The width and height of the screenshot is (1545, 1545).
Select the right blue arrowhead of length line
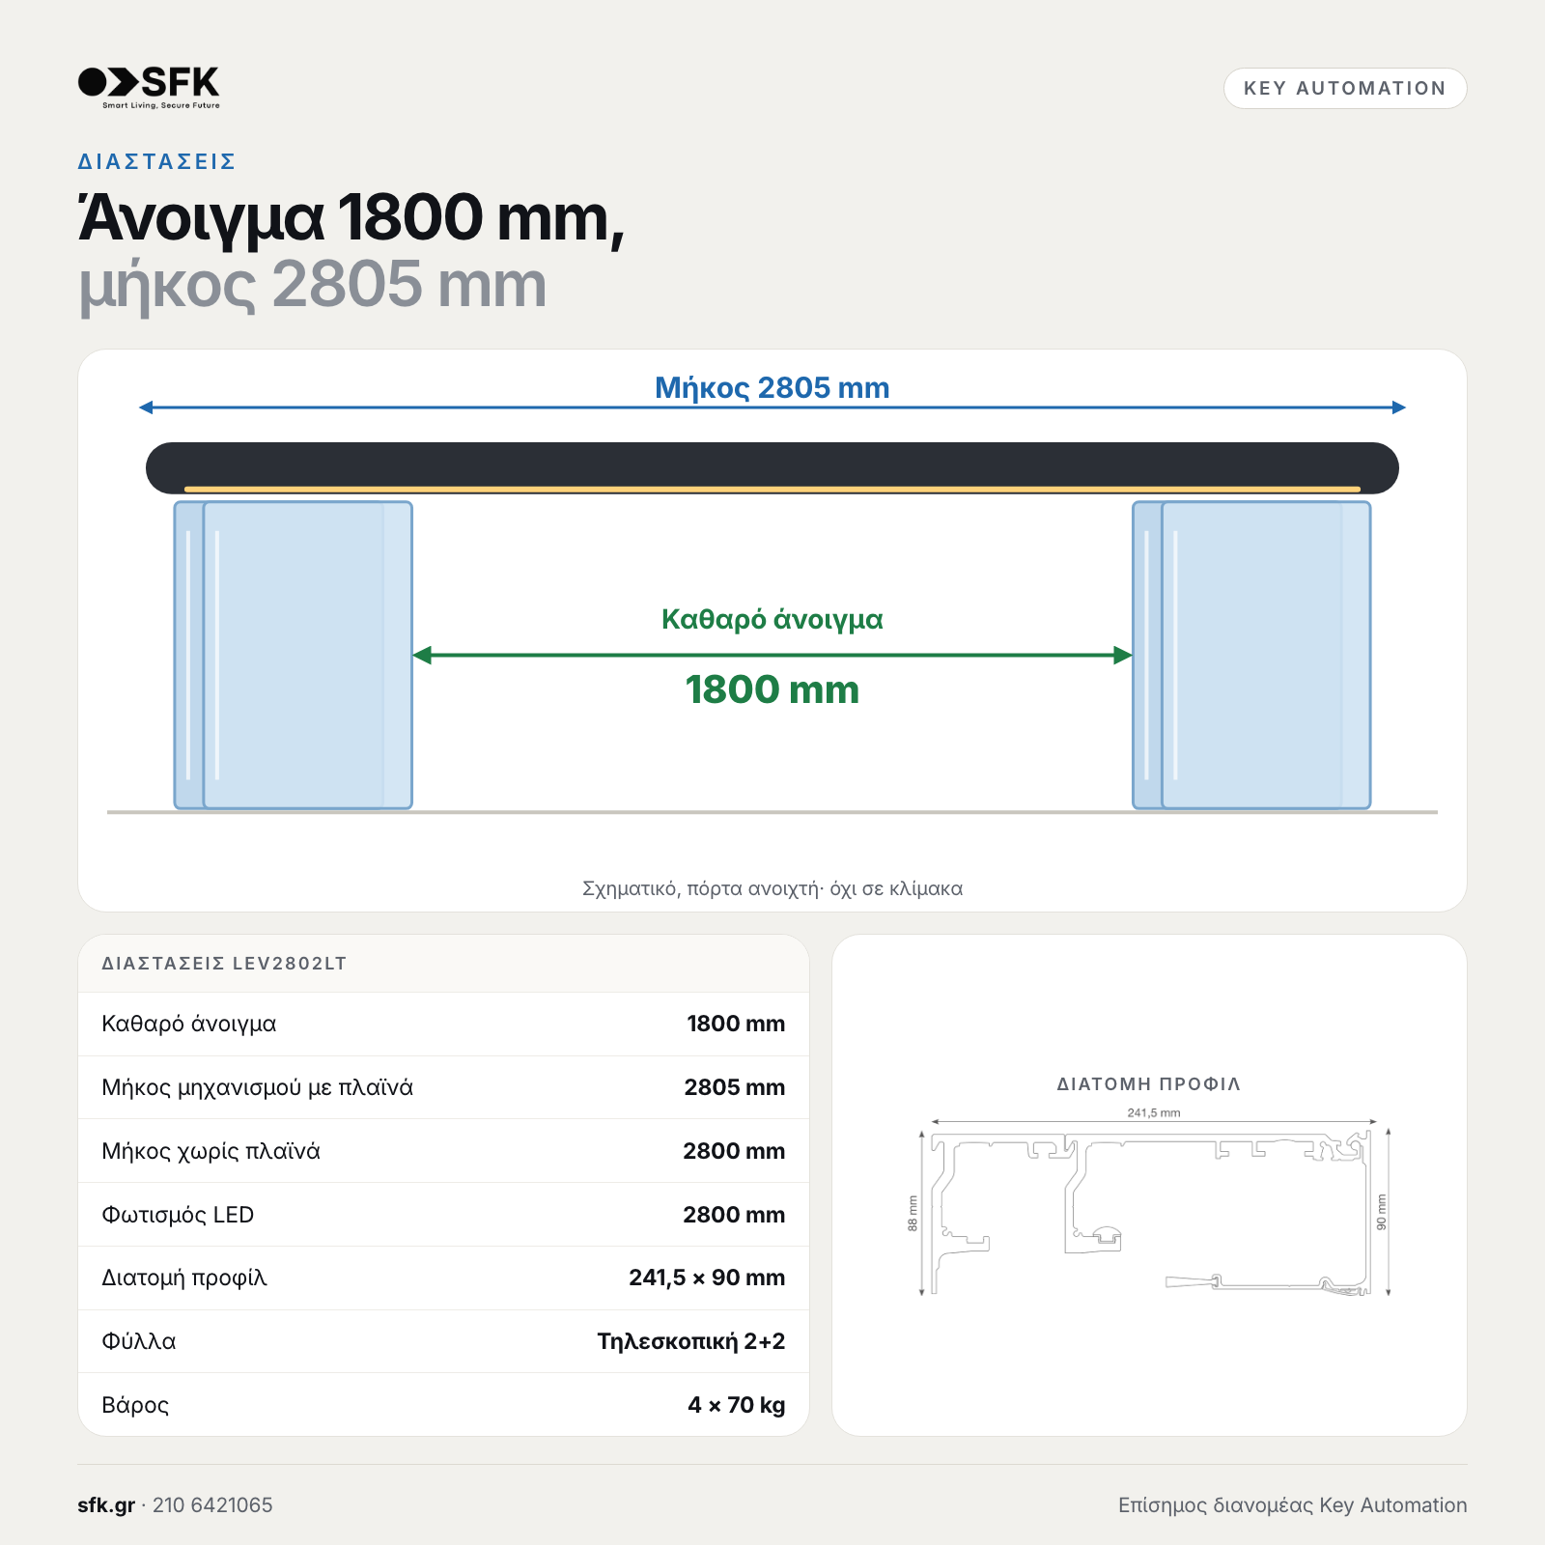[1399, 407]
